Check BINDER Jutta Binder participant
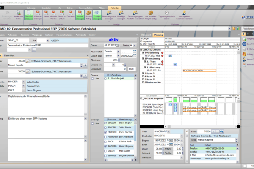Screen dimensions: 254x169 [x=105, y=128]
